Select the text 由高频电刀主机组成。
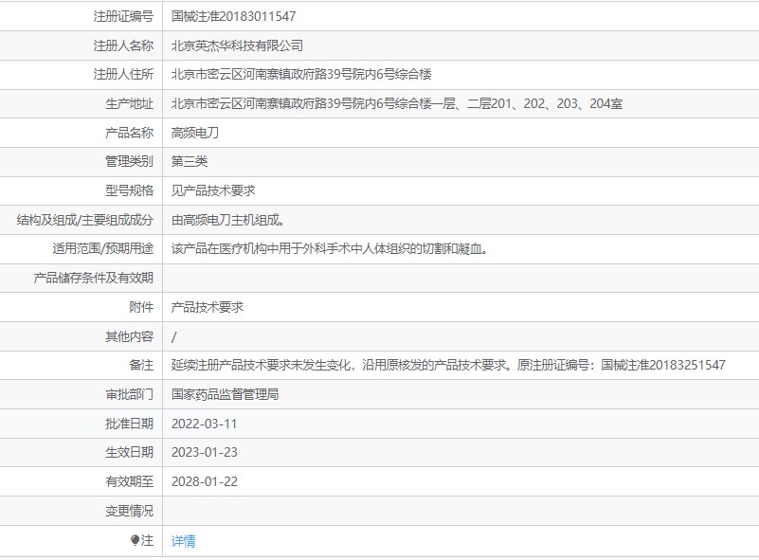The height and width of the screenshot is (560, 759). click(228, 220)
